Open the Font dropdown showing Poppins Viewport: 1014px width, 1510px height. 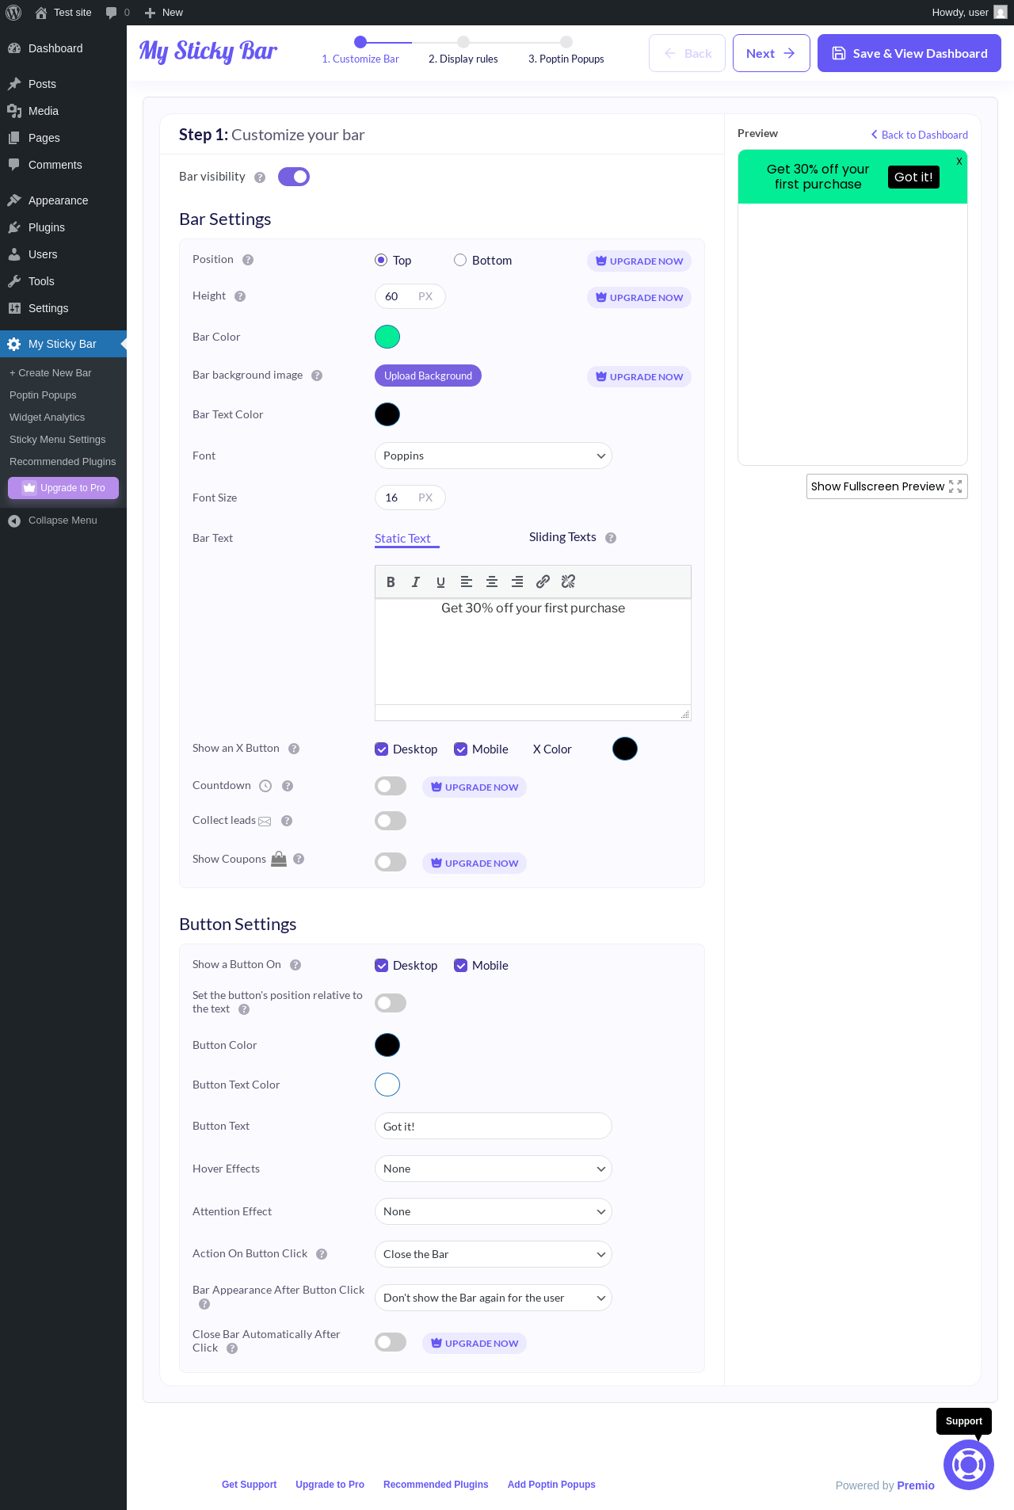tap(494, 456)
